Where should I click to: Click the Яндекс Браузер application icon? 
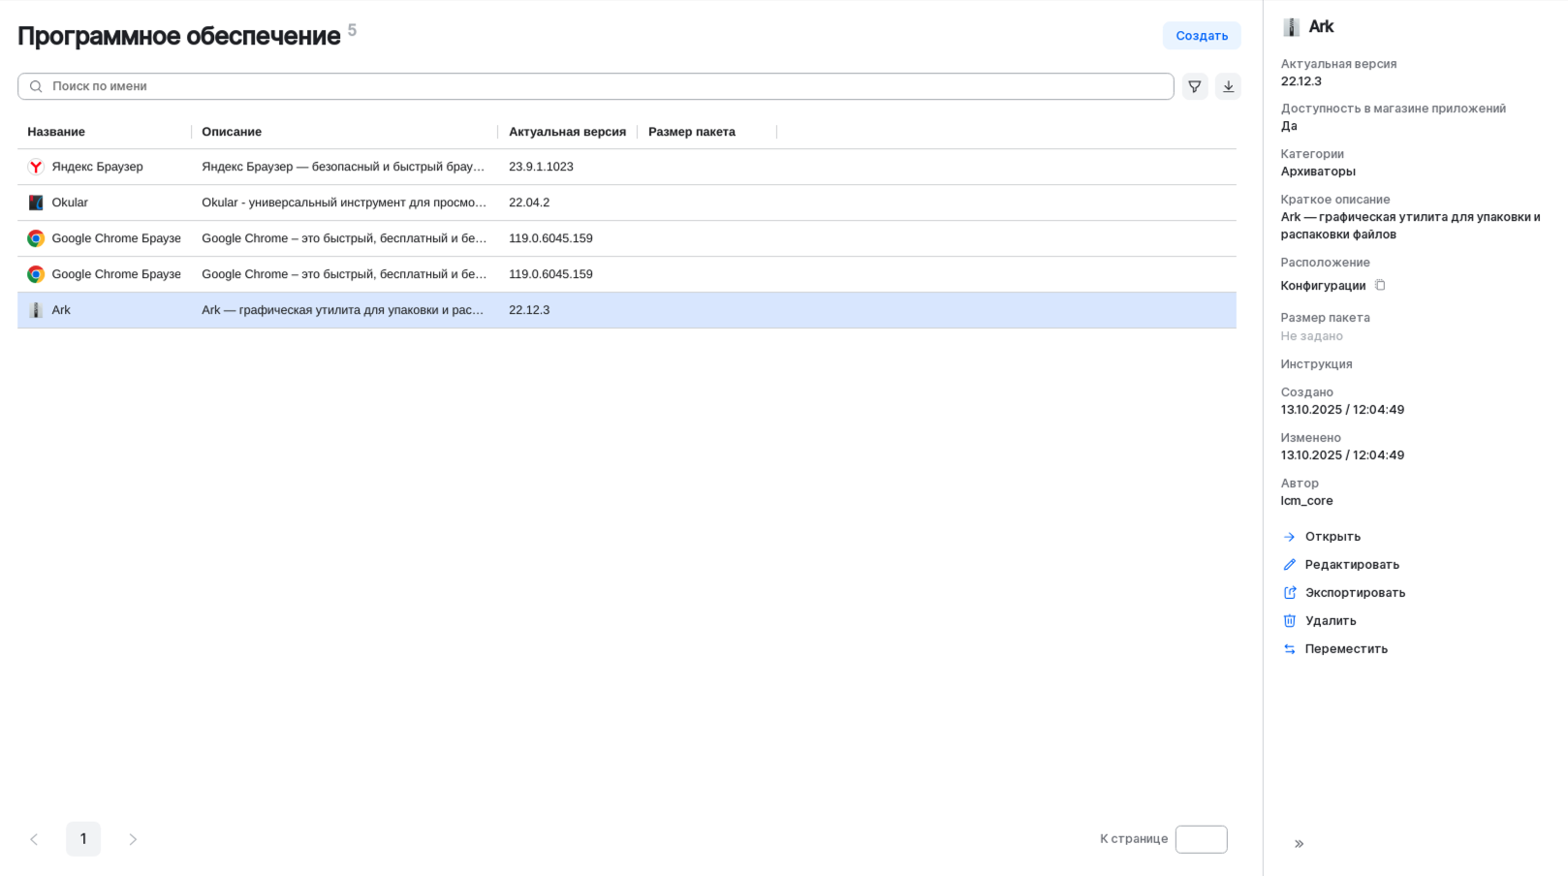click(35, 166)
